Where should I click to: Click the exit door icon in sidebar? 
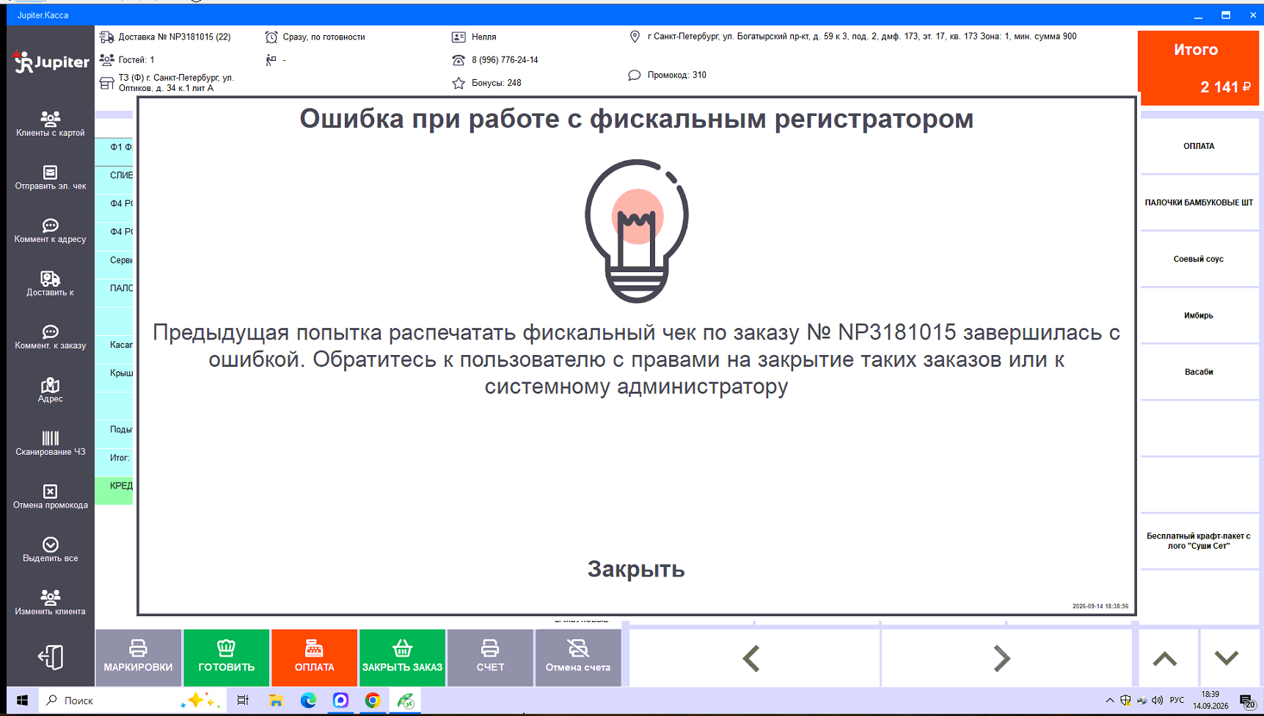coord(51,657)
